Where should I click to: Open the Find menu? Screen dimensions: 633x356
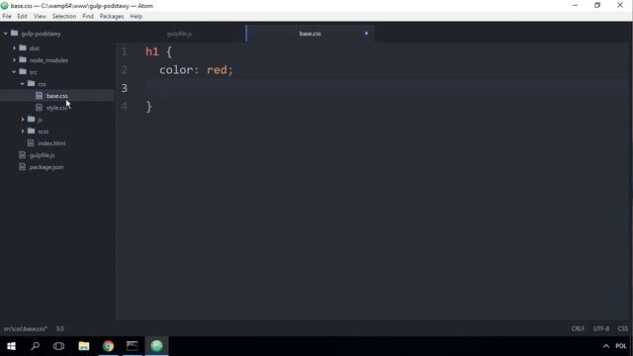click(x=88, y=16)
